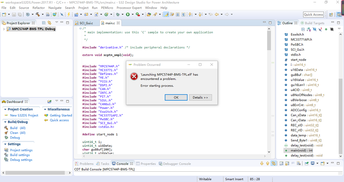
Task: Click Details >> in error dialog
Action: coord(201,97)
